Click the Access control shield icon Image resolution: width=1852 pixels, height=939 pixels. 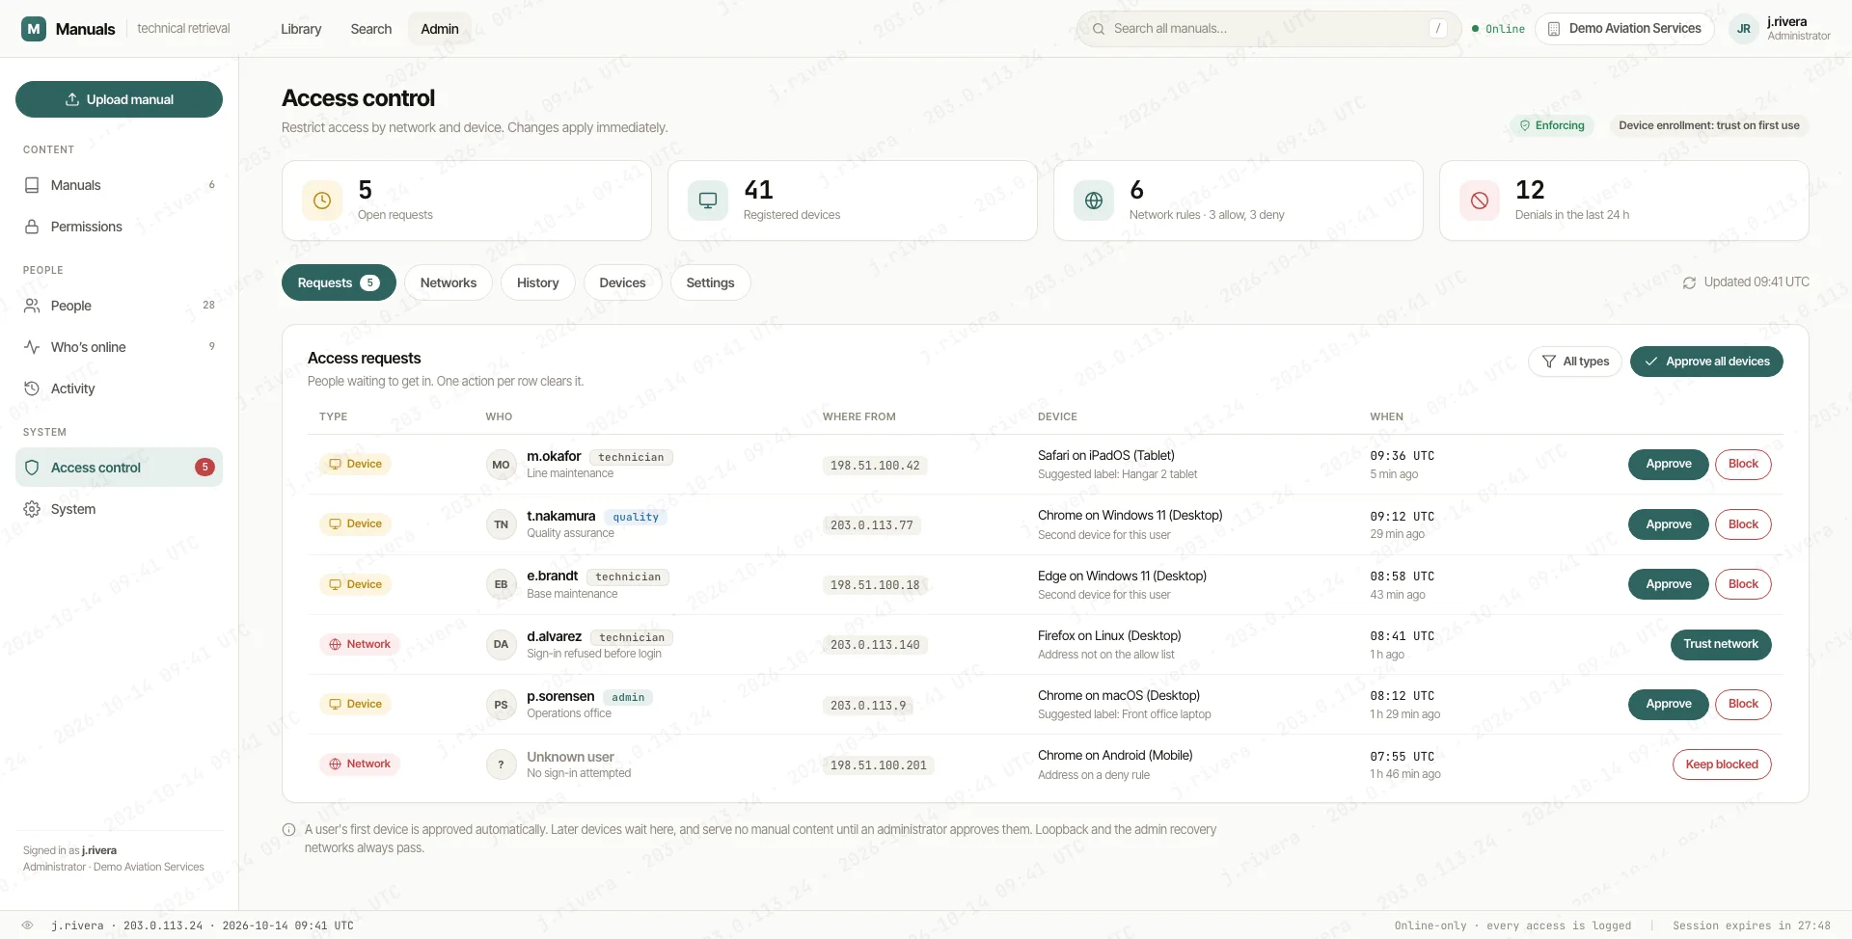coord(32,468)
